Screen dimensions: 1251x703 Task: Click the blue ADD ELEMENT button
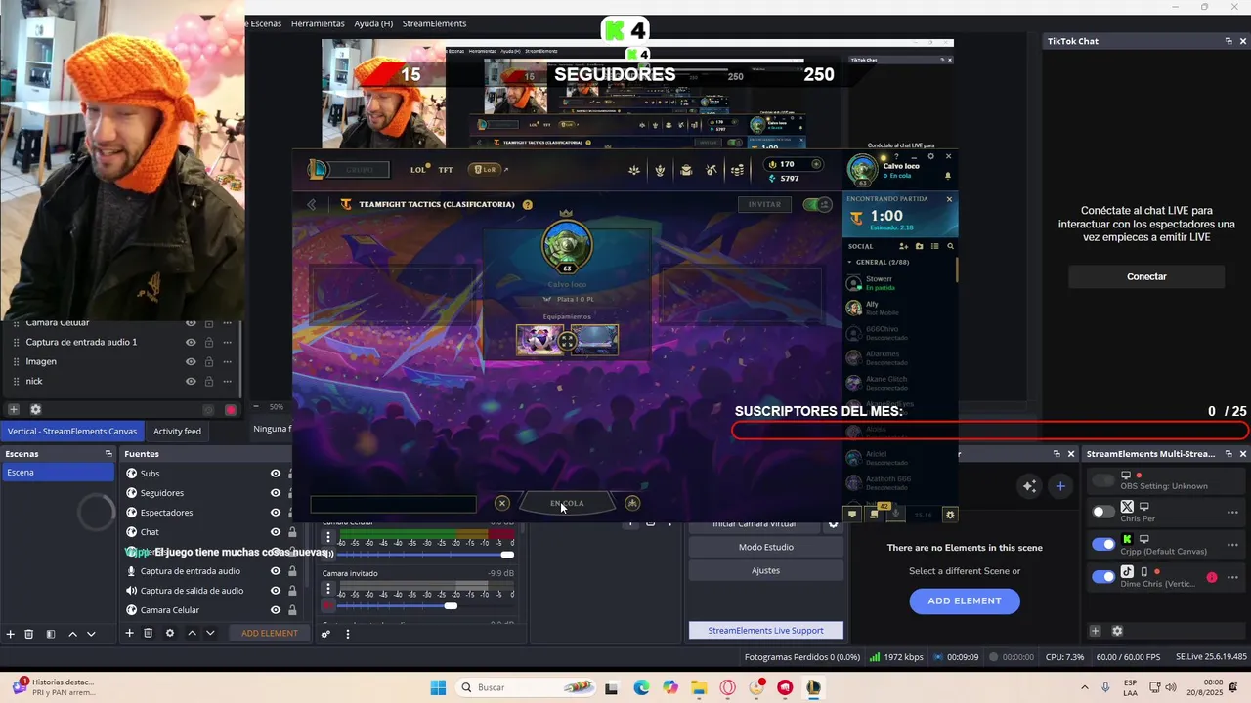click(965, 601)
